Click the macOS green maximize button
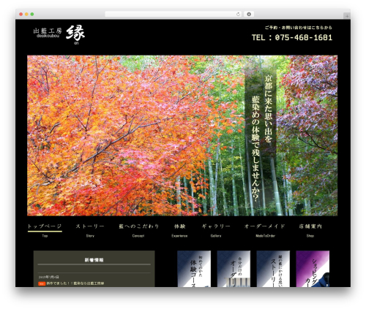Viewport: 366px width, 309px height. tap(32, 14)
